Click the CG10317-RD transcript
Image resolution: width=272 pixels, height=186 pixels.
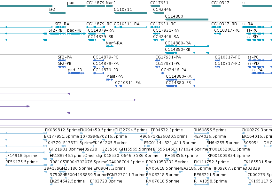tap(216, 27)
